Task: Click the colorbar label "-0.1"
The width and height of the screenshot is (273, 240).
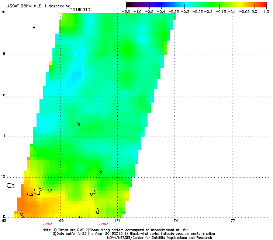Action: coord(232,12)
